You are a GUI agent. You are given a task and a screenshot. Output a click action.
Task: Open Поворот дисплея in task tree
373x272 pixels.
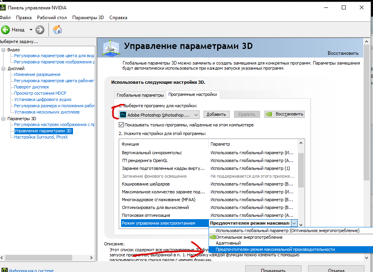(31, 87)
